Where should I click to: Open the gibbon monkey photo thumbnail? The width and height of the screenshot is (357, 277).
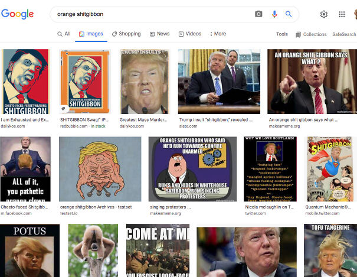(93, 250)
